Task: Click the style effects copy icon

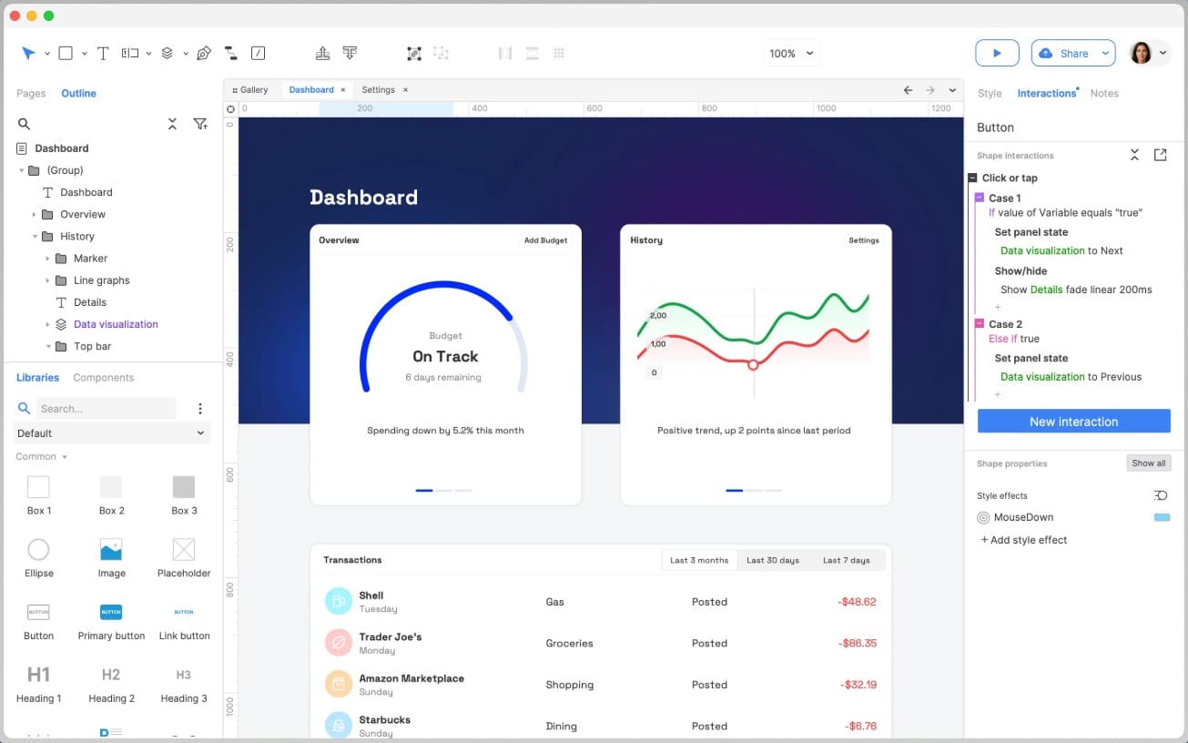Action: tap(1161, 495)
